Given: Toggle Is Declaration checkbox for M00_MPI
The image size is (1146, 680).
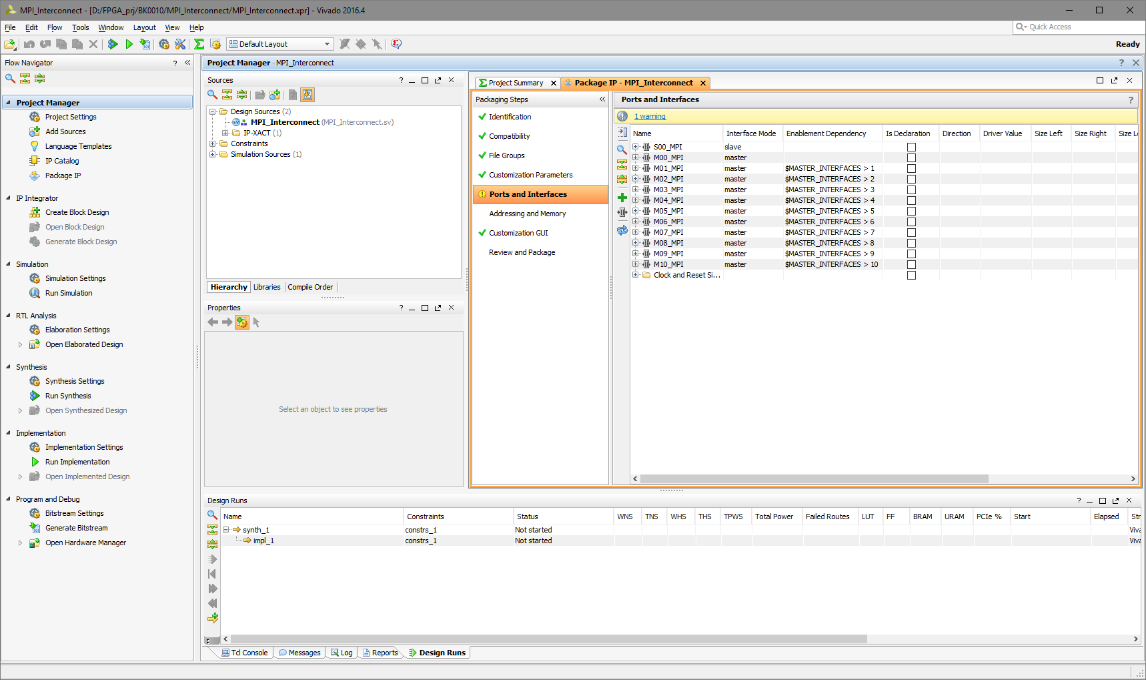Looking at the screenshot, I should pyautogui.click(x=911, y=157).
